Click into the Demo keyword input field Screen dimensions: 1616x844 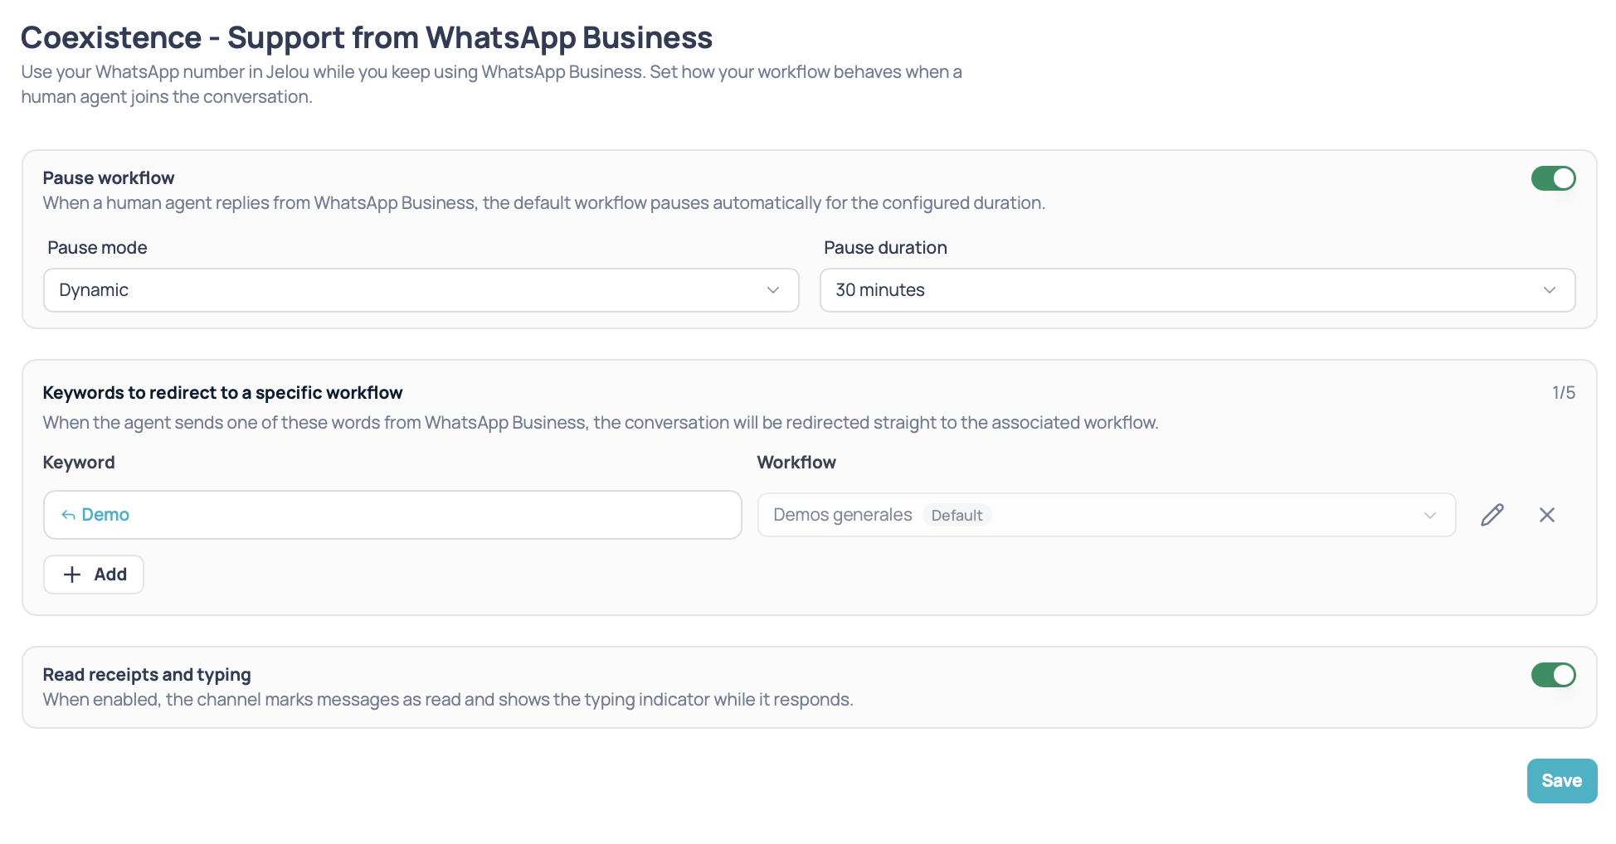[392, 515]
